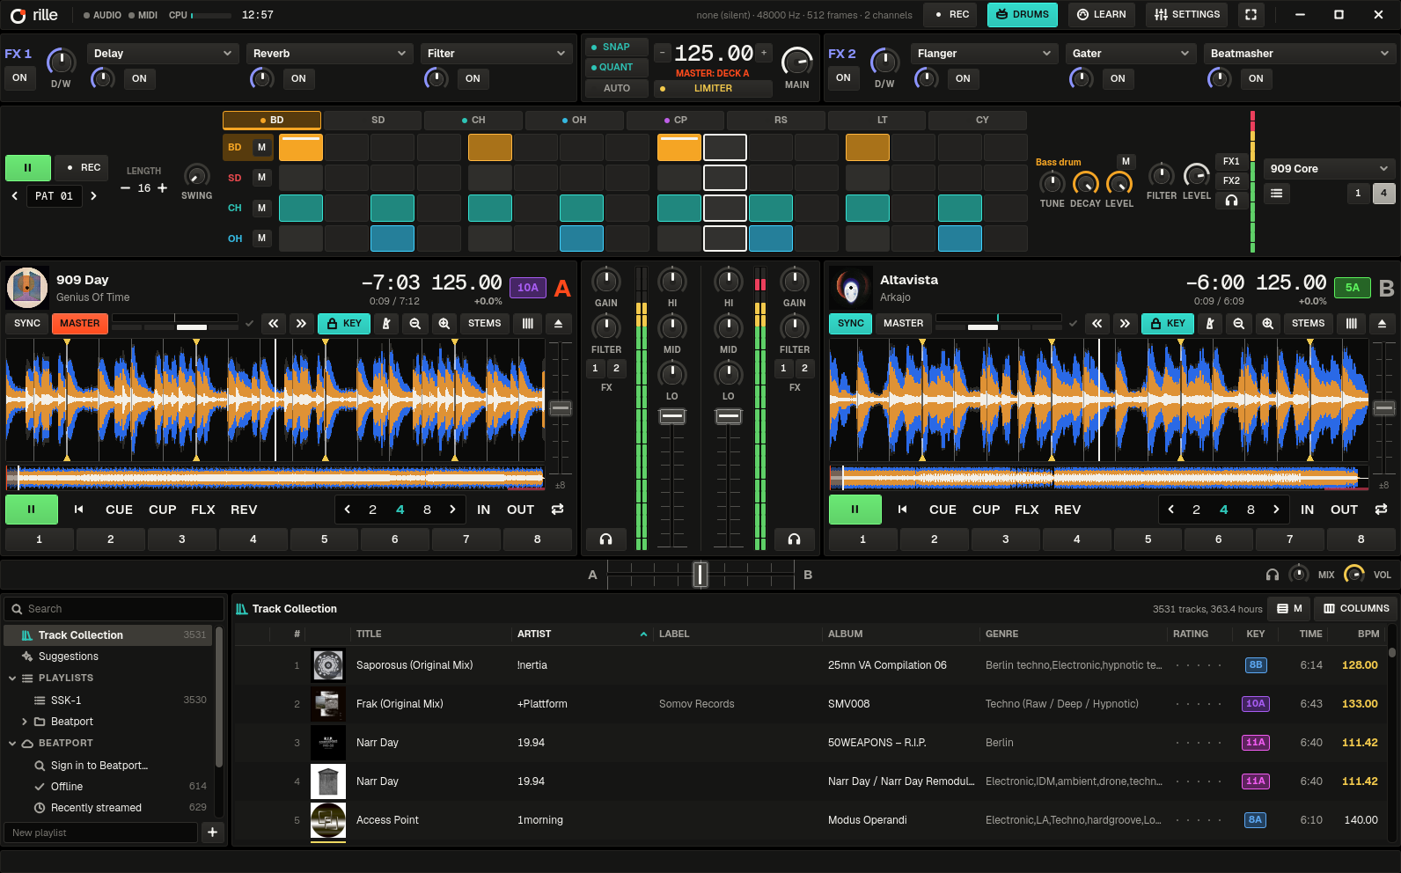Click the STEMS button on deck A
This screenshot has height=873, width=1401.
[x=485, y=324]
